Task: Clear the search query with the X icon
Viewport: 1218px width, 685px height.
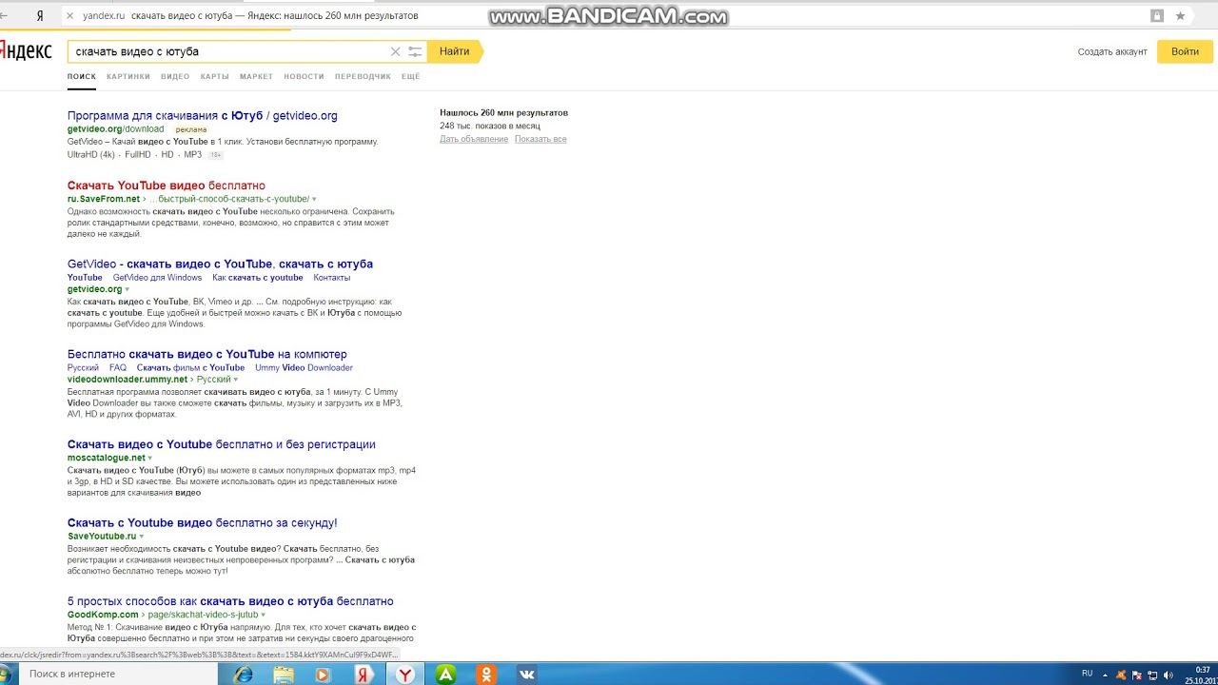Action: [396, 51]
